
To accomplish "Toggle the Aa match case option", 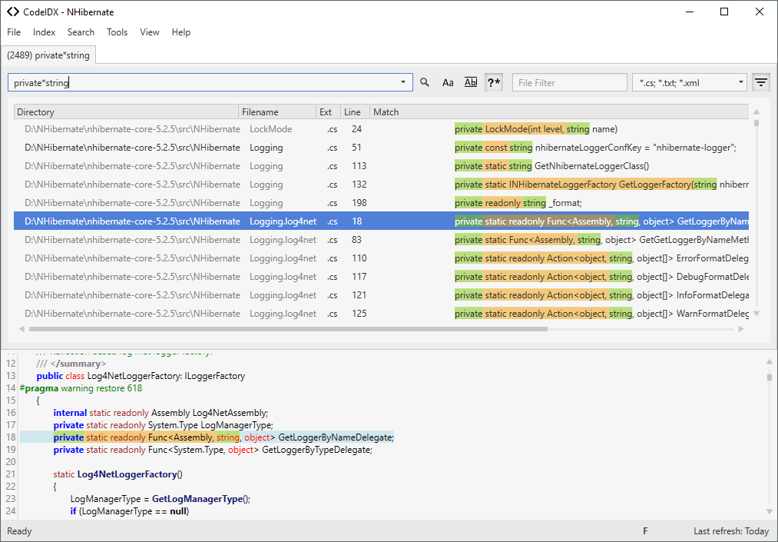I will pyautogui.click(x=448, y=82).
